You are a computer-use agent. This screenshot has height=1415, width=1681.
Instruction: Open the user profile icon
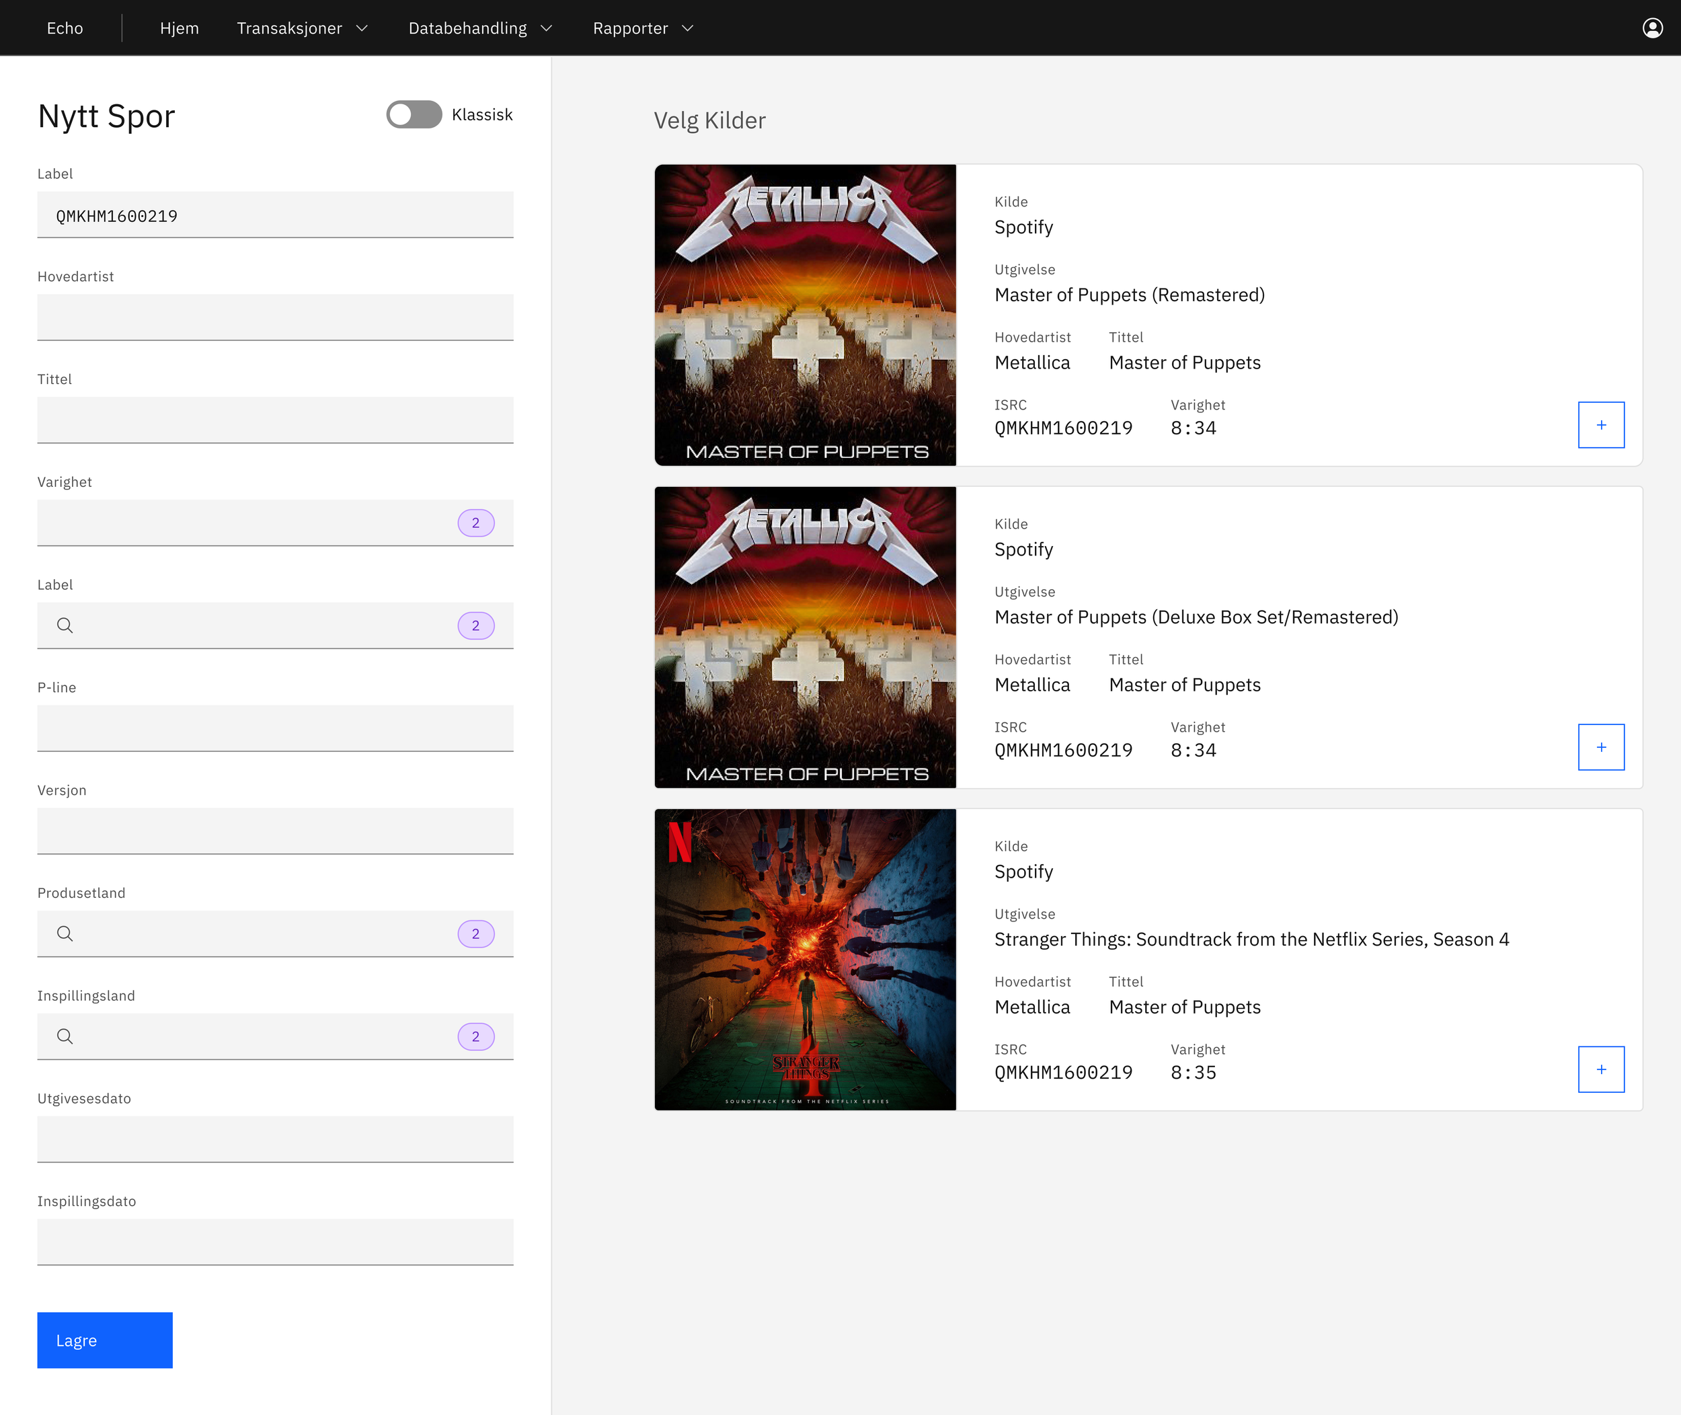(1652, 28)
